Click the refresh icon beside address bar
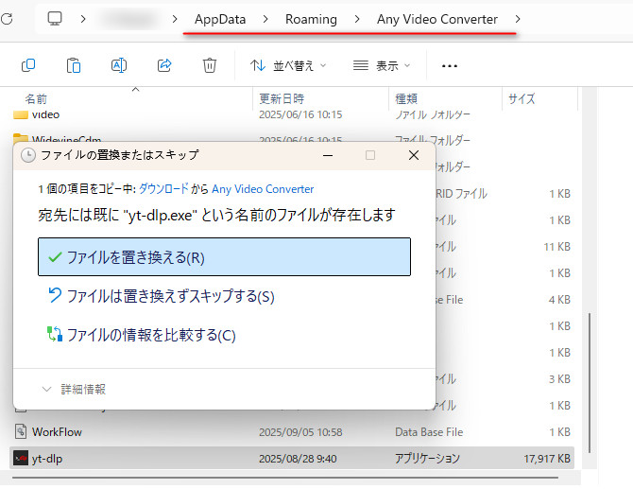The width and height of the screenshot is (633, 489). 7,18
